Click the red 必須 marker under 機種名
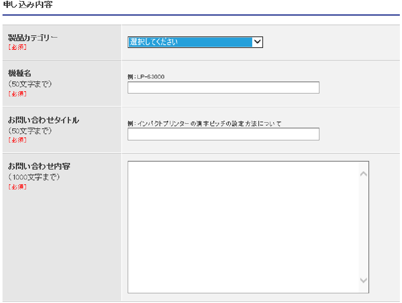This screenshot has height=303, width=402. tap(17, 94)
